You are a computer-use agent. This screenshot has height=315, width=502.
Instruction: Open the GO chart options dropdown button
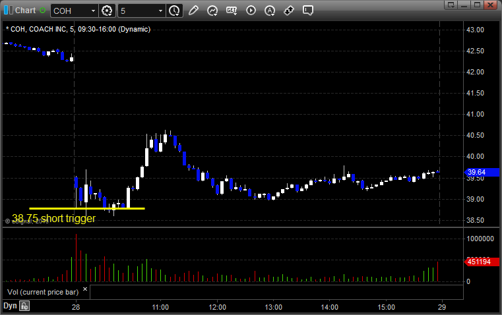(232, 11)
